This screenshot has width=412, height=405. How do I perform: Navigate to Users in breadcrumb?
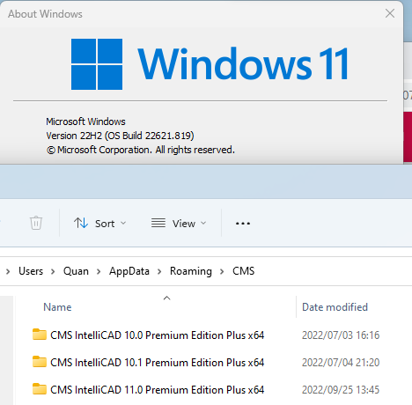point(31,271)
